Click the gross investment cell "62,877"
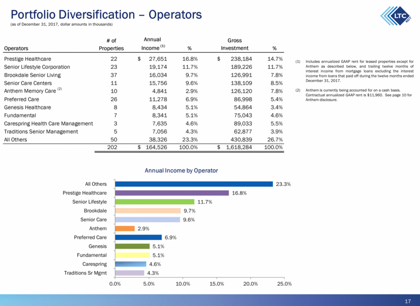 pyautogui.click(x=243, y=131)
